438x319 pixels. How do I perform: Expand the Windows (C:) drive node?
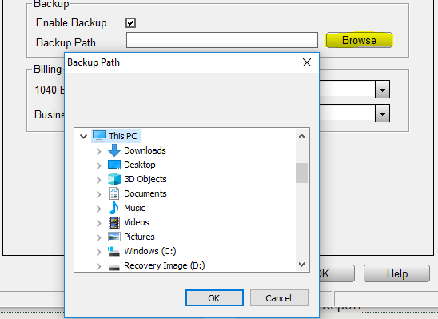pyautogui.click(x=98, y=252)
